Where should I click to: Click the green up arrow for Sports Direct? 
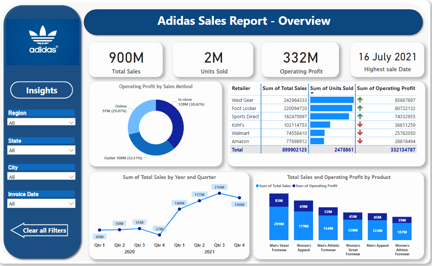(360, 116)
